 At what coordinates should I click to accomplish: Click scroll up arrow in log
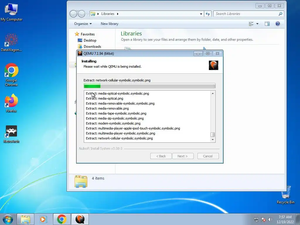pos(213,93)
